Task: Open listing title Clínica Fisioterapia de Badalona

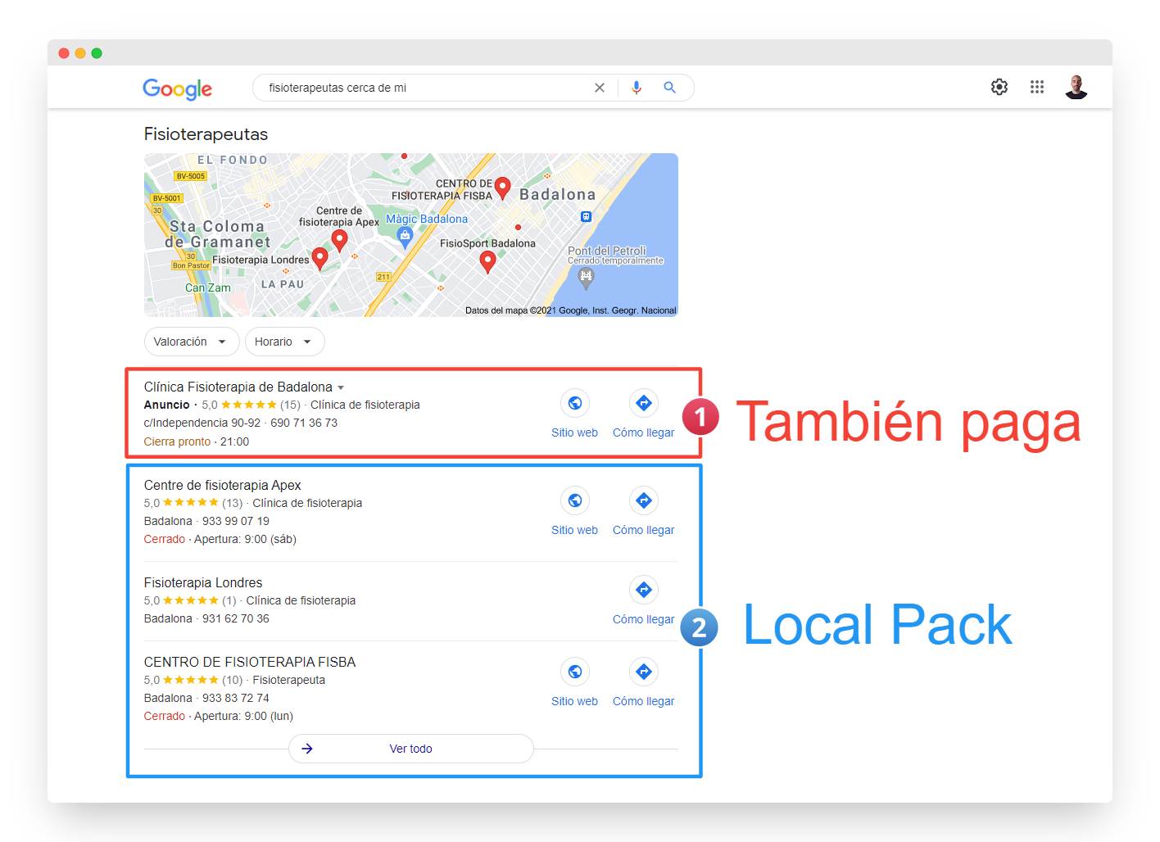Action: 238,387
